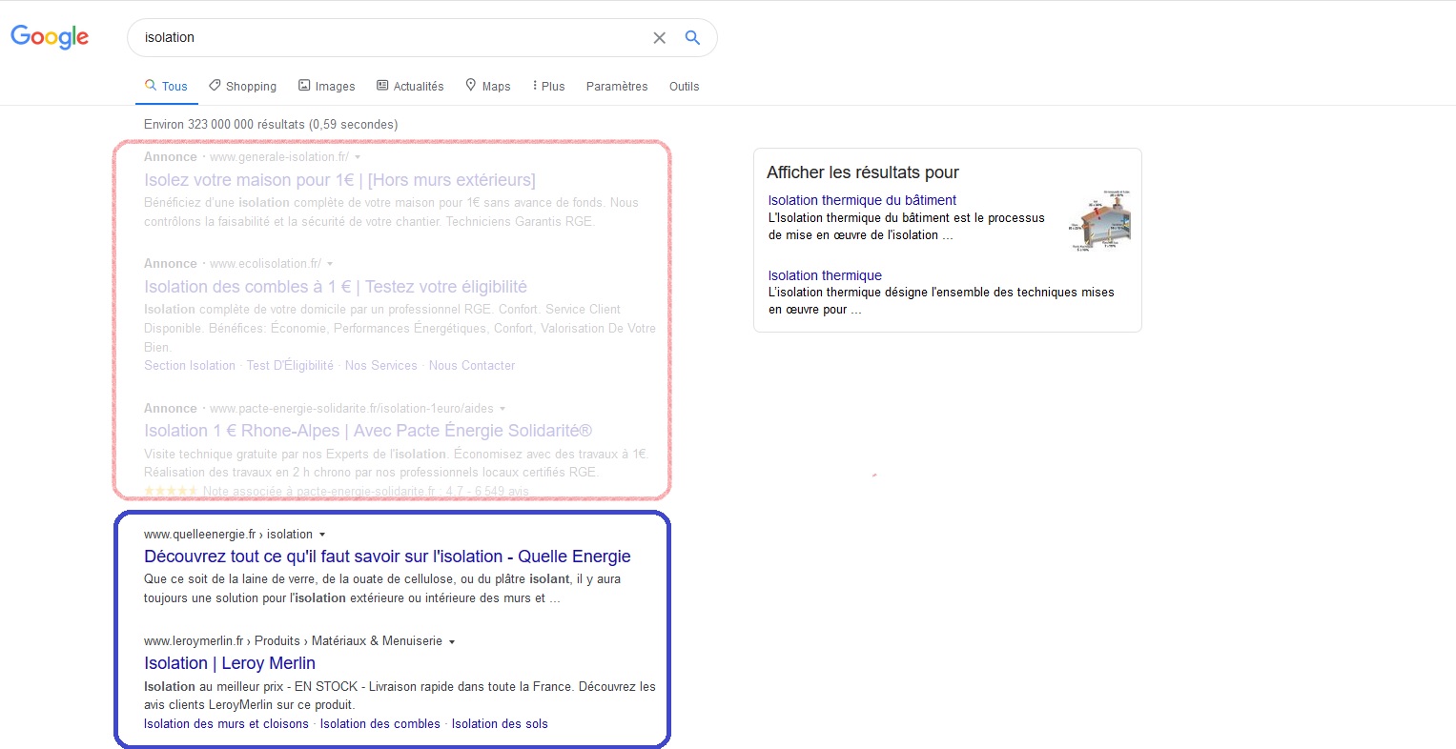Viewport: 1456px width, 749px height.
Task: Open the 'Nos Services' sitelink
Action: 381,366
